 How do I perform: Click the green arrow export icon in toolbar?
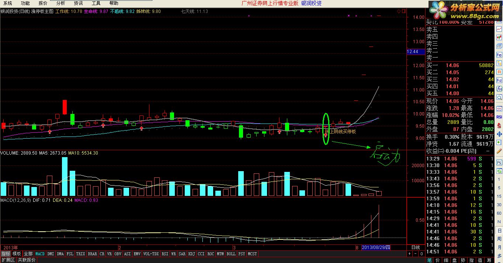point(499,142)
